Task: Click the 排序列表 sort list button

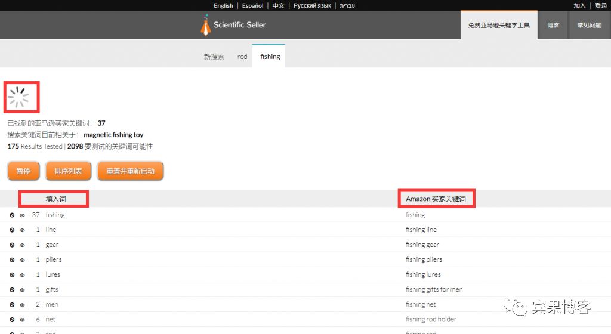Action: click(x=68, y=171)
